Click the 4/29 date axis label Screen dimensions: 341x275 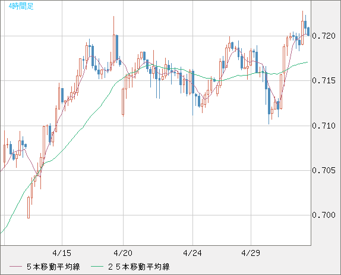click(x=251, y=253)
